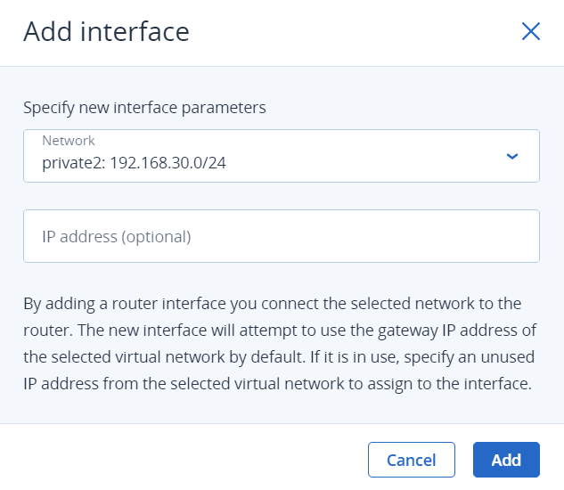Open the Network selection combo box
Screen dimensions: 564x490
point(282,156)
